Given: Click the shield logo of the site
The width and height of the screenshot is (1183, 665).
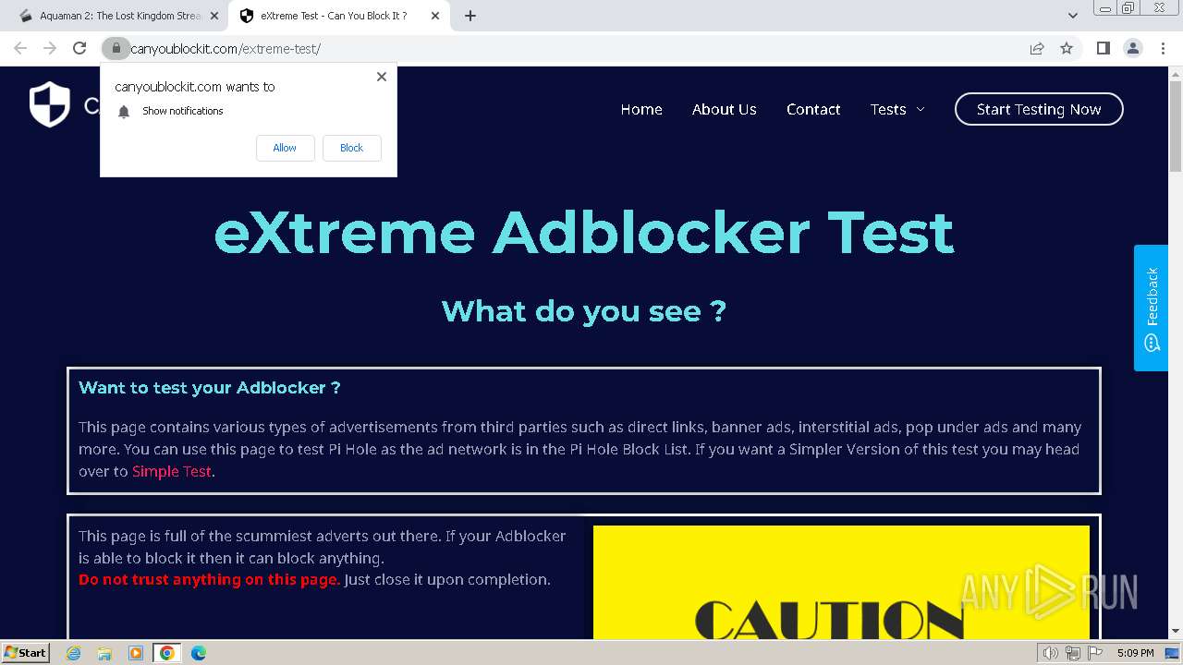Looking at the screenshot, I should click(x=49, y=104).
